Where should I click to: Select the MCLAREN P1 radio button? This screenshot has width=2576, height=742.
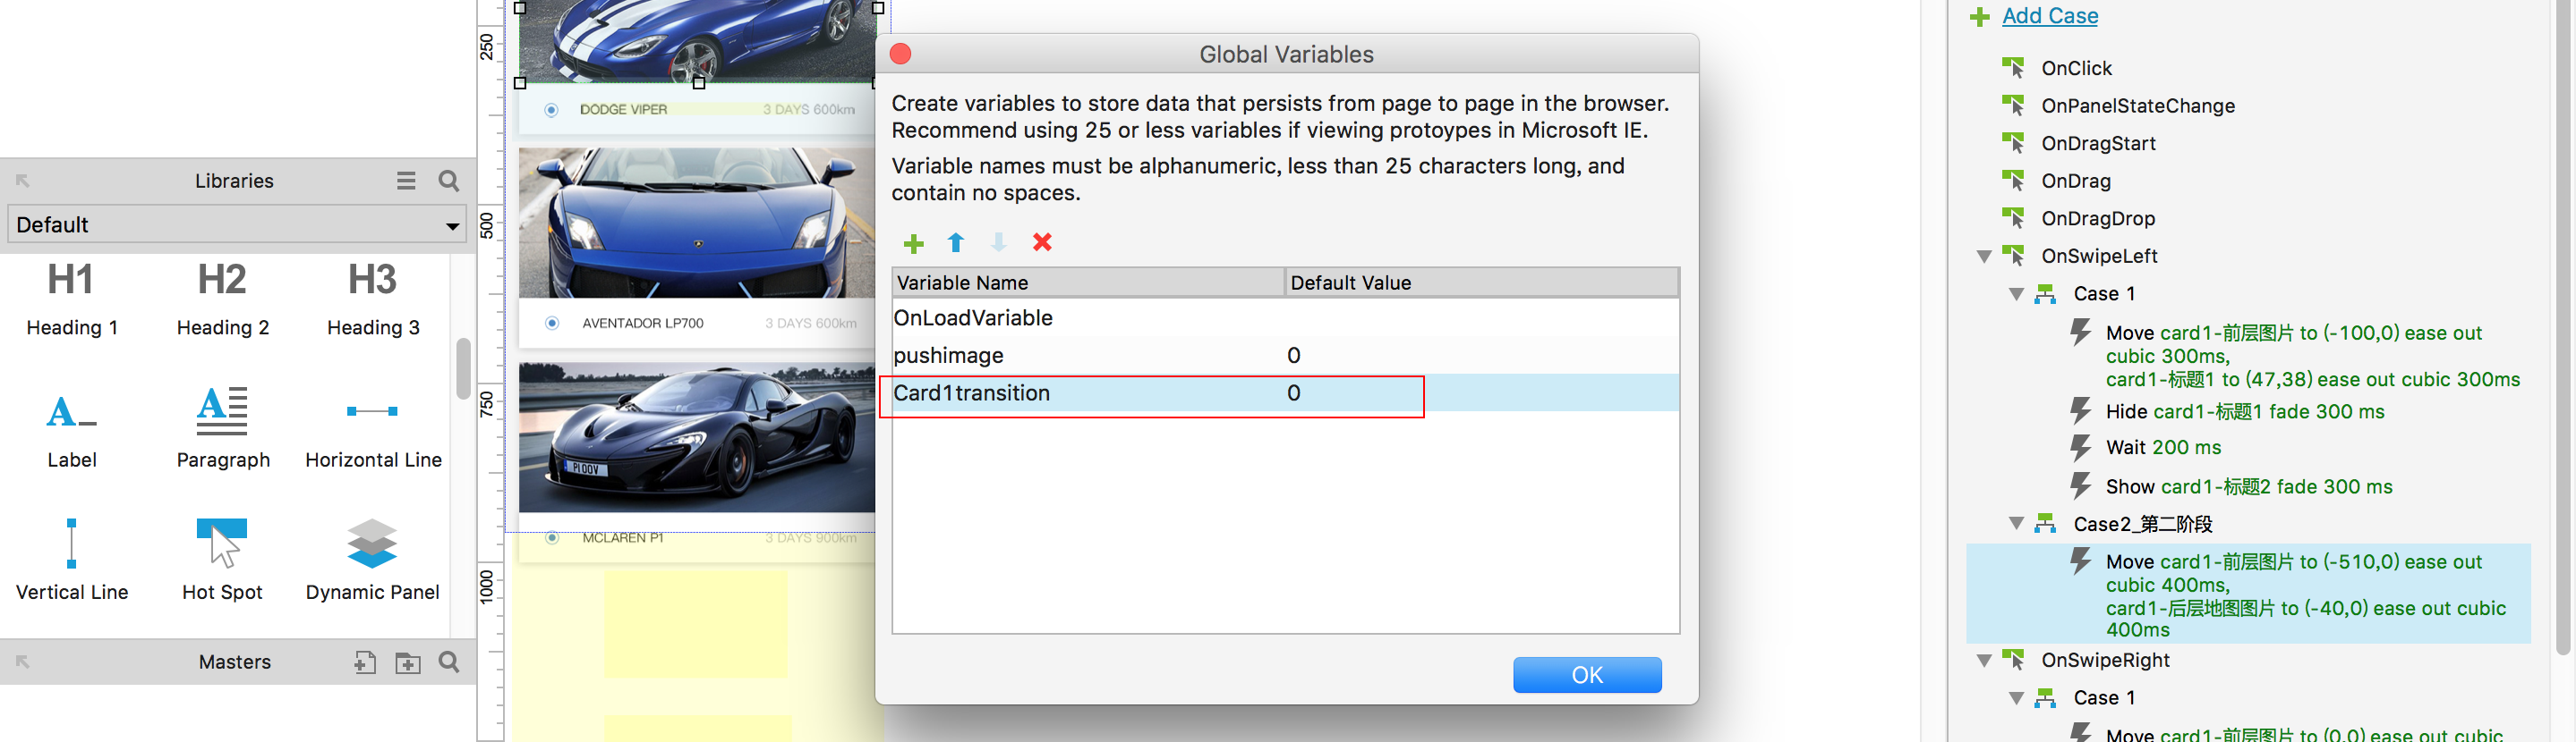pos(551,538)
